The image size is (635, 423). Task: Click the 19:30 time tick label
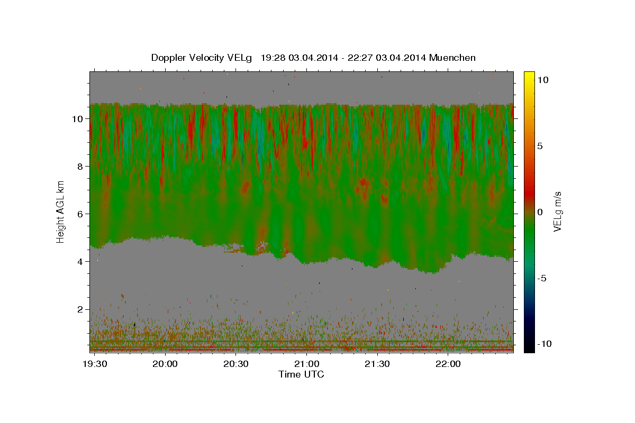95,364
